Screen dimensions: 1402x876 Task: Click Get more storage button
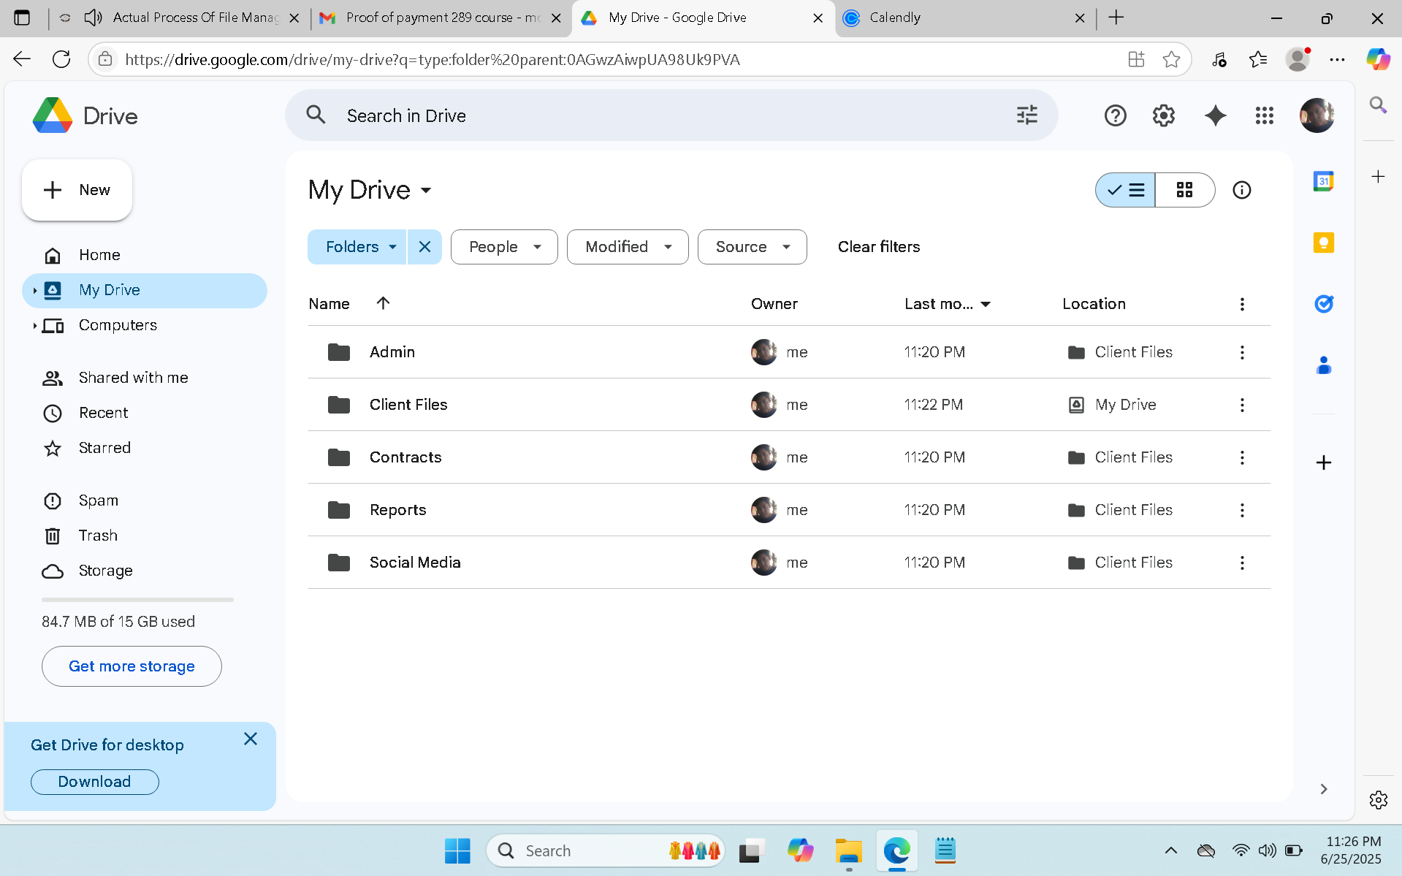[x=132, y=666]
